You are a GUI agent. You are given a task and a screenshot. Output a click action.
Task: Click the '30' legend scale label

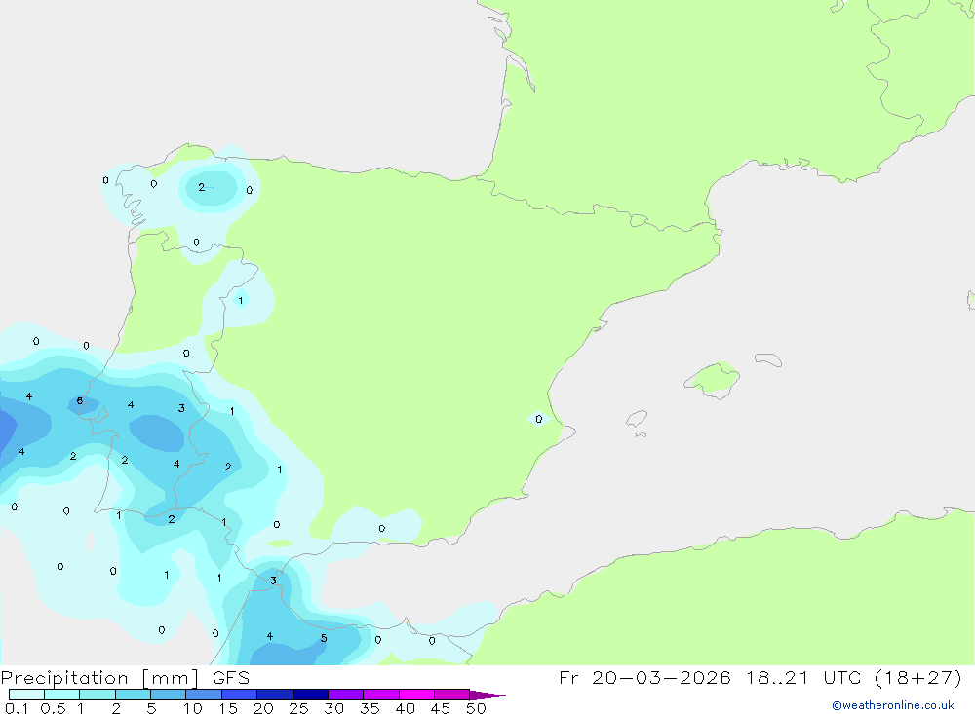click(334, 708)
